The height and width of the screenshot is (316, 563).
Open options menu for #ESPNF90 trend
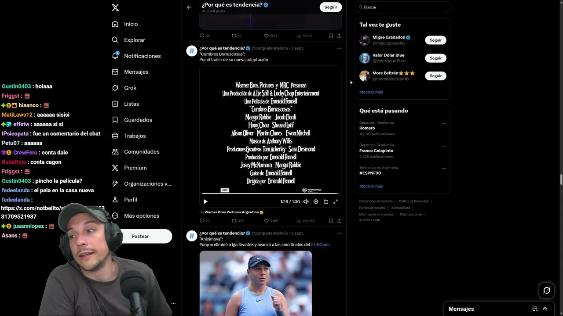coord(443,168)
